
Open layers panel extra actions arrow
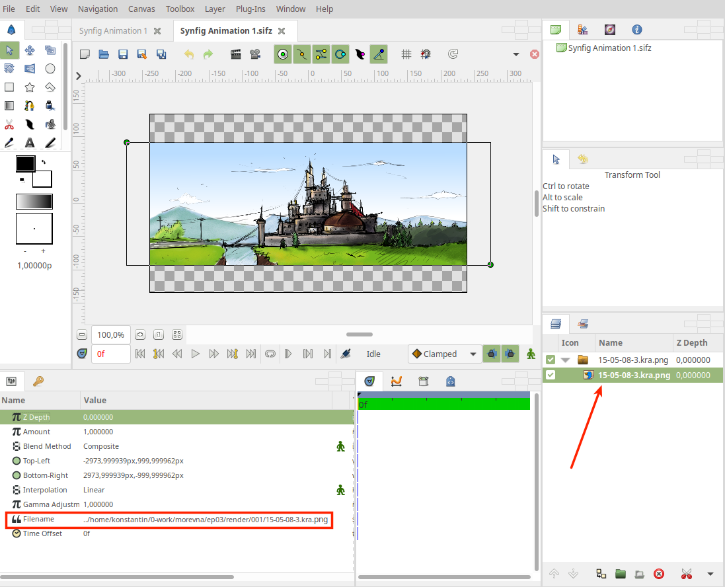[710, 574]
